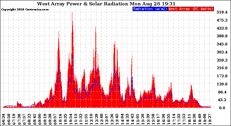Click the x-axis time label "16:36"
231x126 pixels.
tap(164, 119)
